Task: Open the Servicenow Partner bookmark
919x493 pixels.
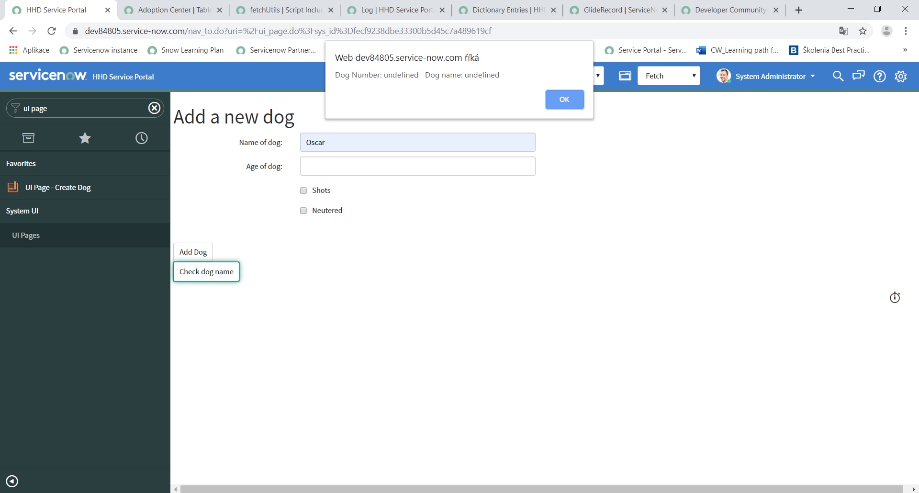Action: tap(276, 50)
